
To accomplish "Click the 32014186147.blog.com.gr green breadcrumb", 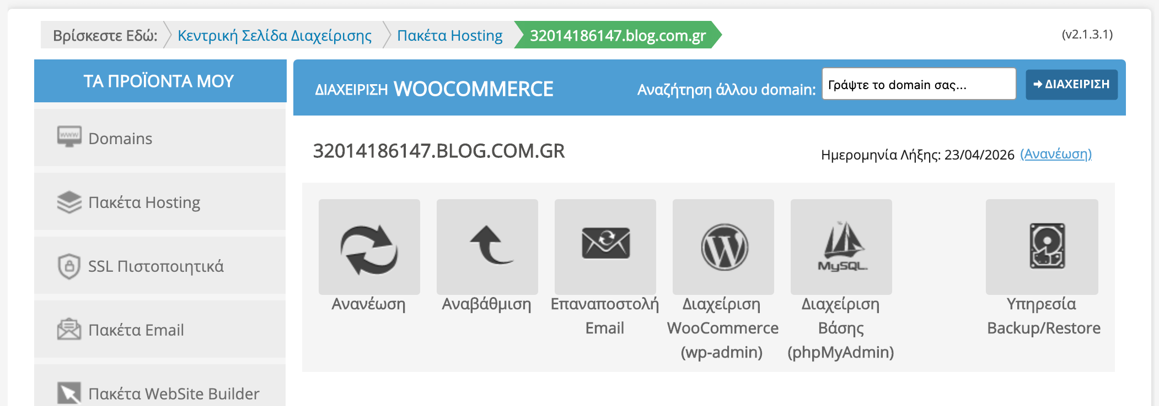I will click(x=618, y=35).
